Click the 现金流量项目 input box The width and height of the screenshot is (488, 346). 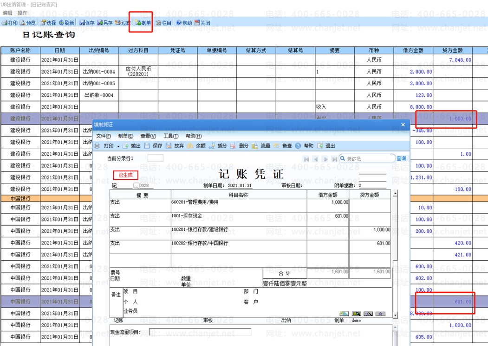tap(200, 332)
